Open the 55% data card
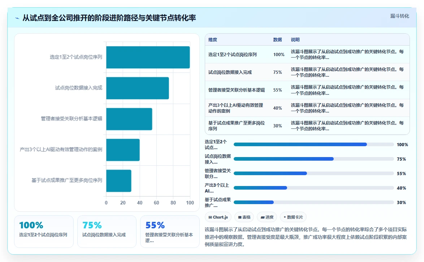The width and height of the screenshot is (424, 262). (x=170, y=232)
